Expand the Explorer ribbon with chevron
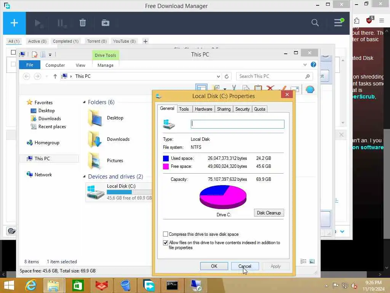The width and height of the screenshot is (390, 293). pos(305,65)
